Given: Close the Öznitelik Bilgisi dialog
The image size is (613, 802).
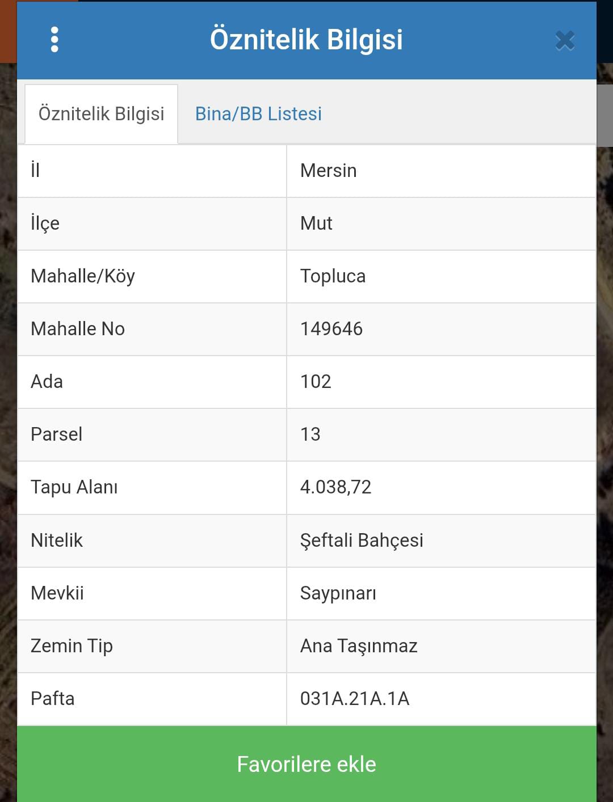Looking at the screenshot, I should 565,41.
